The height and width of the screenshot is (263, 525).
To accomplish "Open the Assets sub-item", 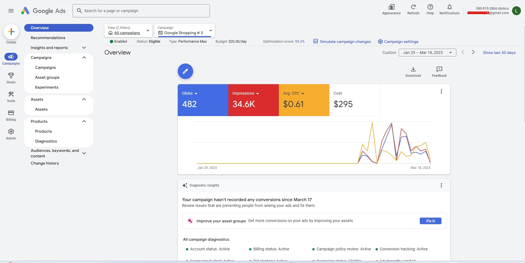I will pyautogui.click(x=41, y=109).
